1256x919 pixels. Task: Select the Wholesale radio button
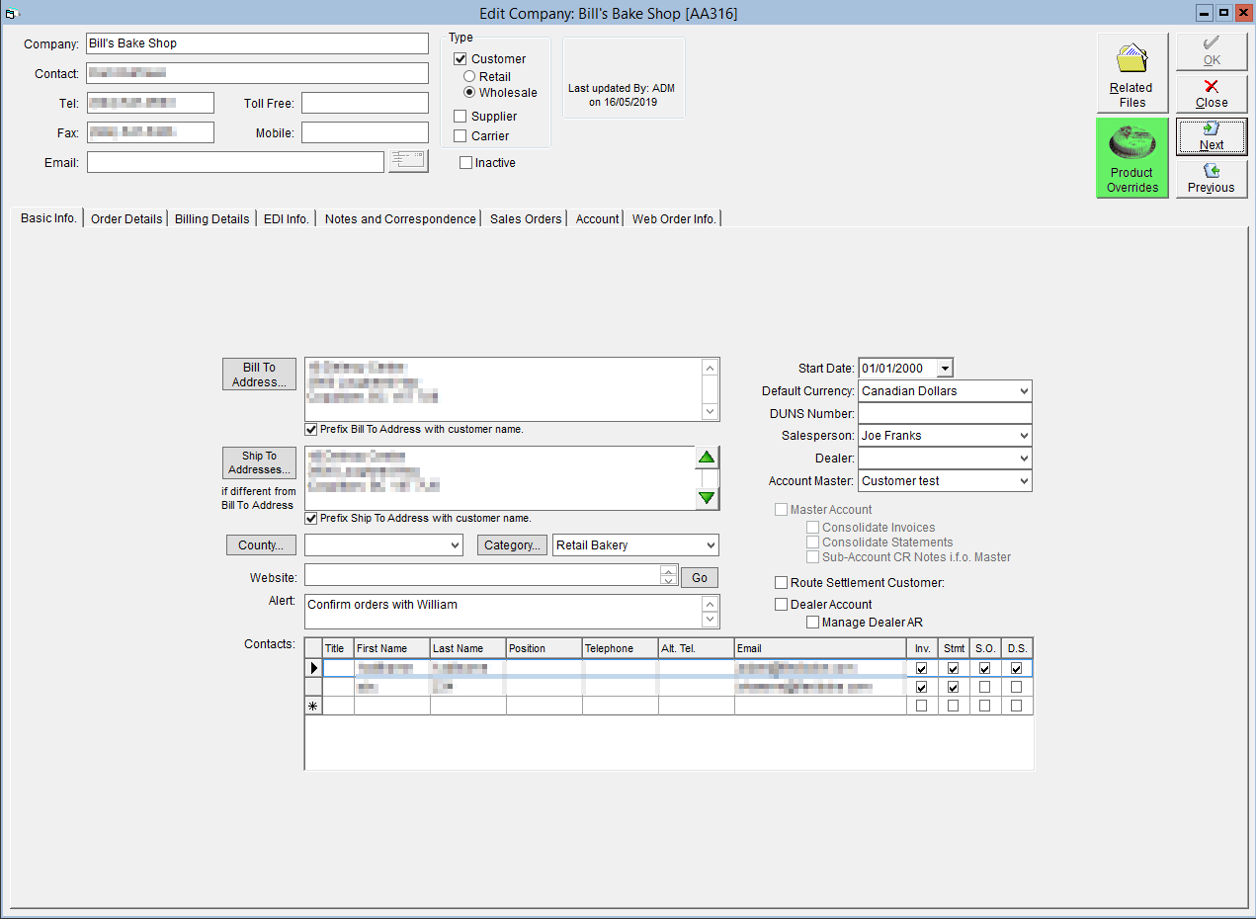(x=469, y=93)
